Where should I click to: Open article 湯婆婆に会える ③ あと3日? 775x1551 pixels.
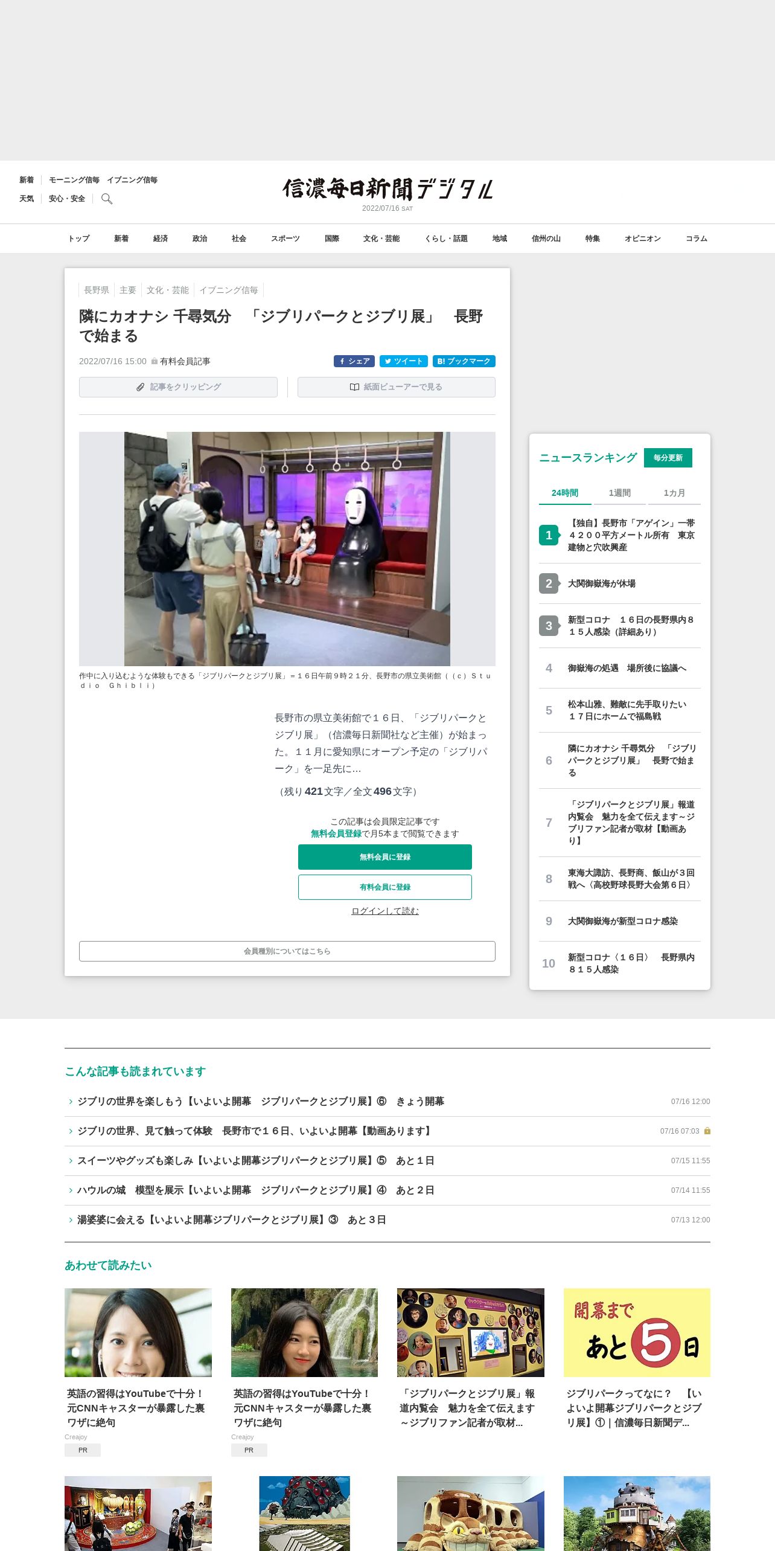[232, 1220]
